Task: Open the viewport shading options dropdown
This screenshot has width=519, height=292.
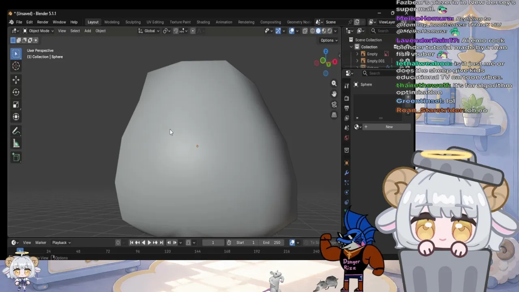Action: (x=335, y=31)
